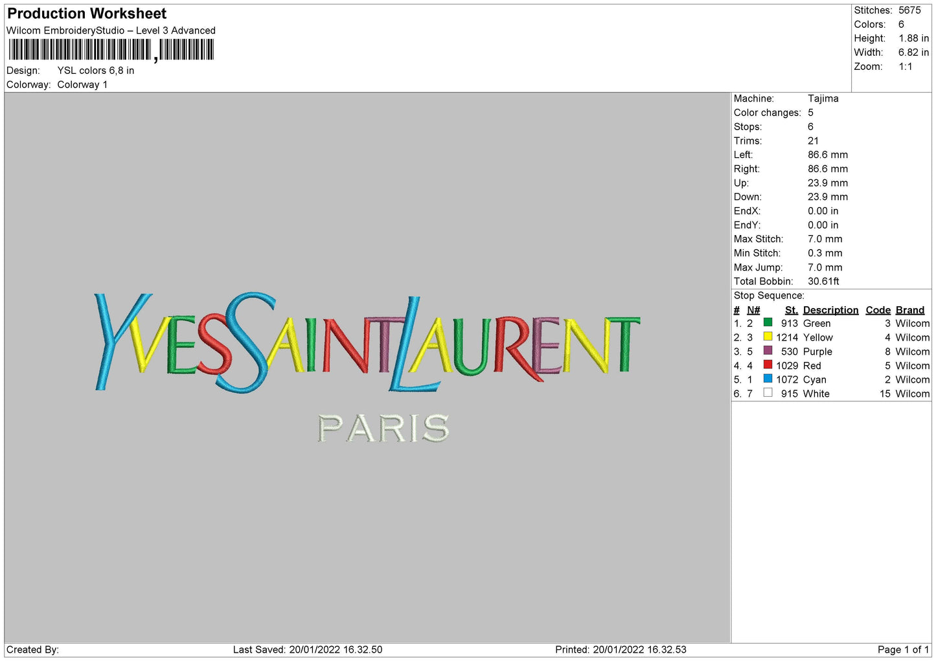936x661 pixels.
Task: Click the PARIS white embroidered text
Action: click(383, 428)
